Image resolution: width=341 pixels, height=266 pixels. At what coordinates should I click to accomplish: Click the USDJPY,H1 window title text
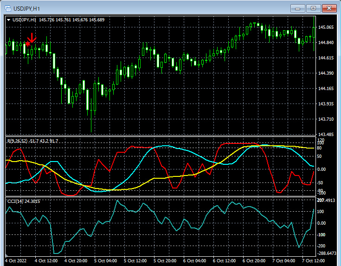26,9
